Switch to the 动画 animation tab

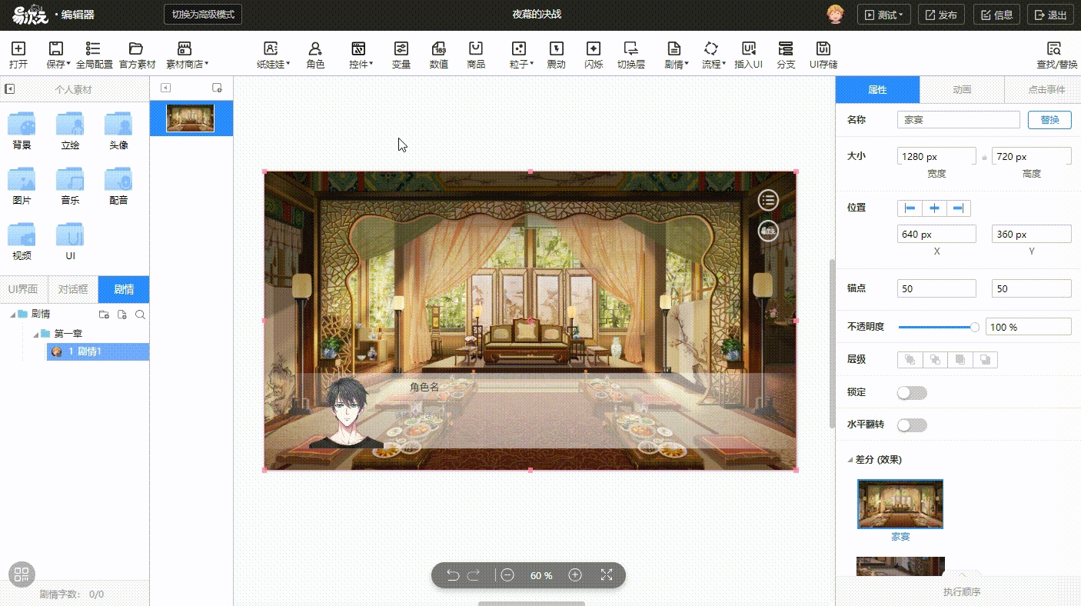click(x=961, y=90)
